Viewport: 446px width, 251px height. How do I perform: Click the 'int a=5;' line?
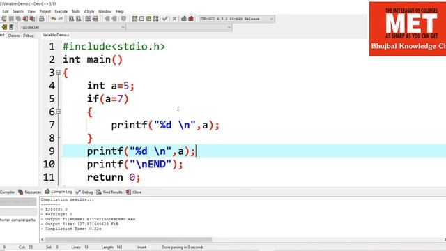point(110,86)
